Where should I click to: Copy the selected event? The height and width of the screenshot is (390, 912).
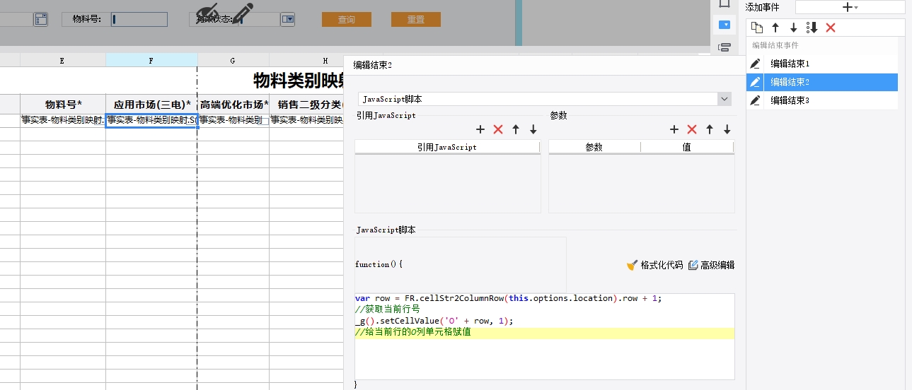pos(757,28)
